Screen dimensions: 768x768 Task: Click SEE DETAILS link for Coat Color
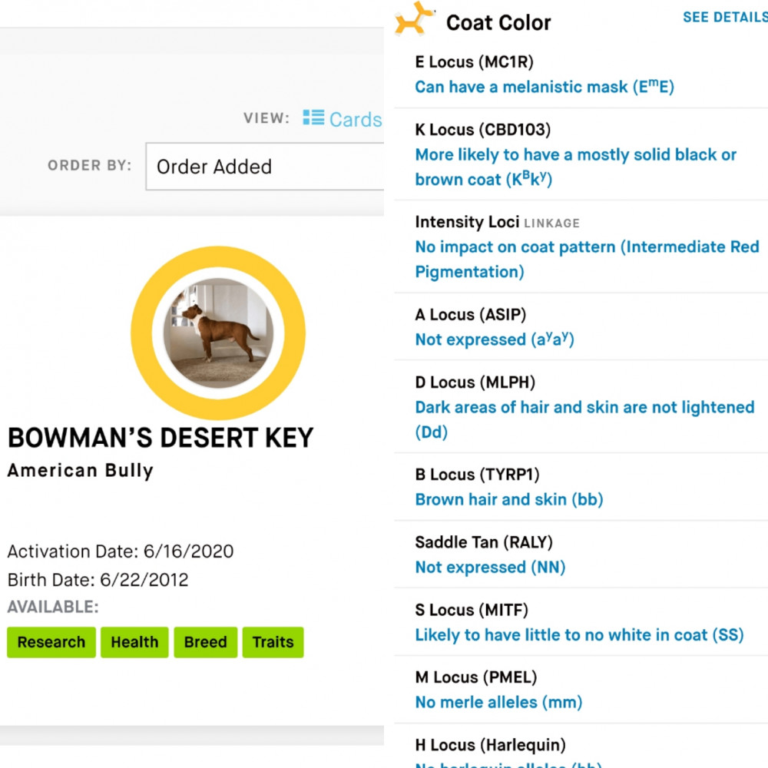[726, 17]
